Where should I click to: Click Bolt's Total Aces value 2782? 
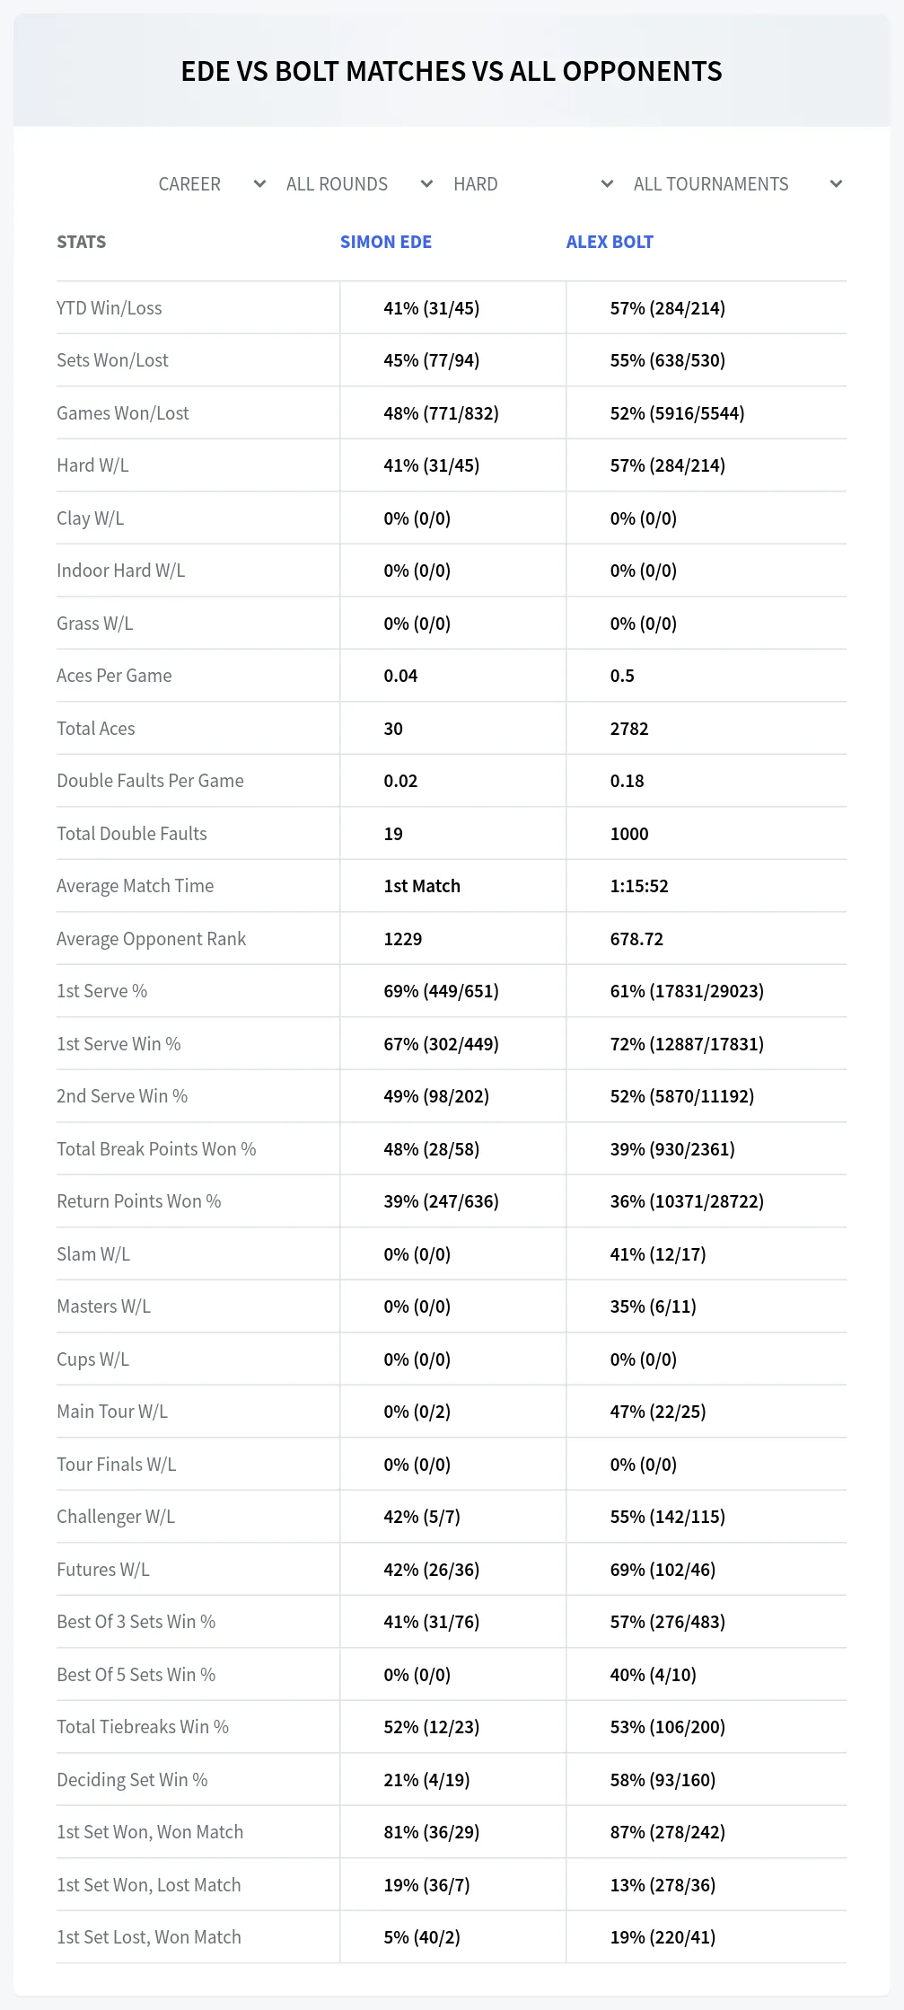[x=629, y=729]
